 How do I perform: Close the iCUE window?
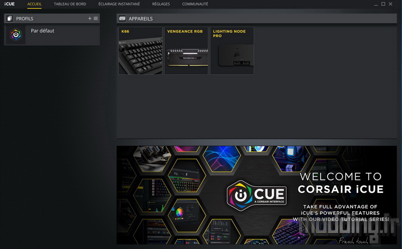click(x=390, y=4)
